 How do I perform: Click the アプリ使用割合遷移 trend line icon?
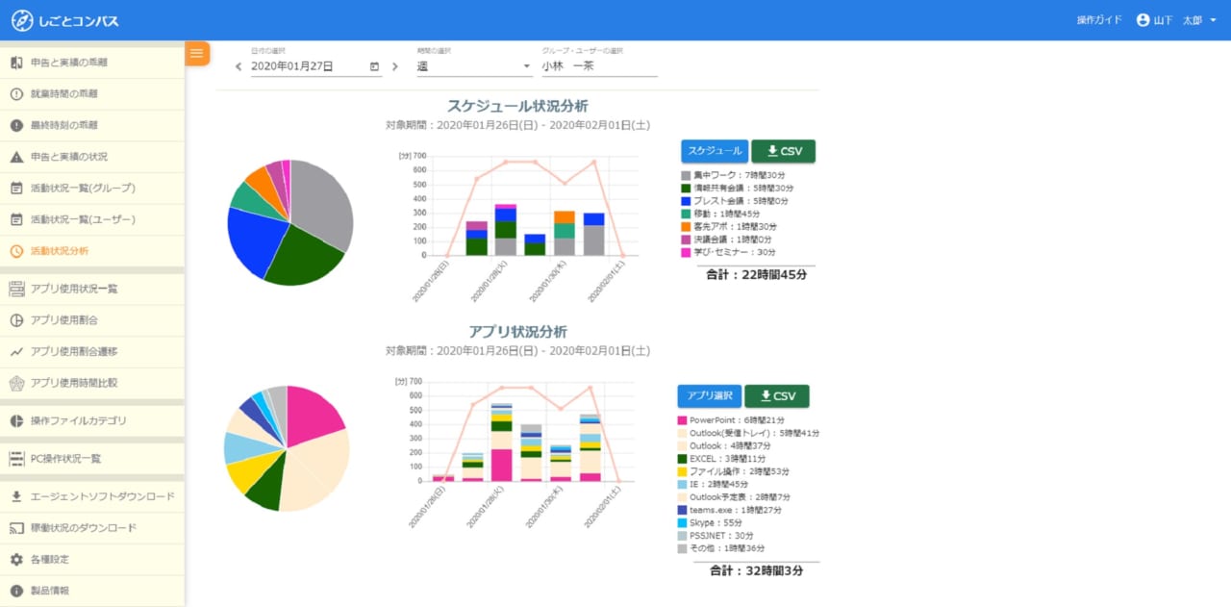16,351
